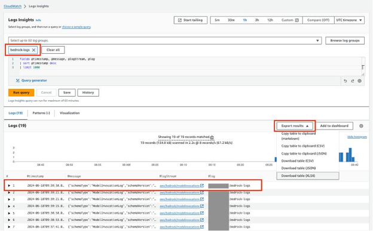The image size is (373, 231).
Task: Expand log row 3
Action: click(9, 199)
